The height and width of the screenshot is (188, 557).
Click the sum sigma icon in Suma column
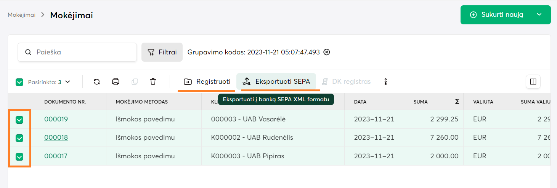click(x=457, y=102)
